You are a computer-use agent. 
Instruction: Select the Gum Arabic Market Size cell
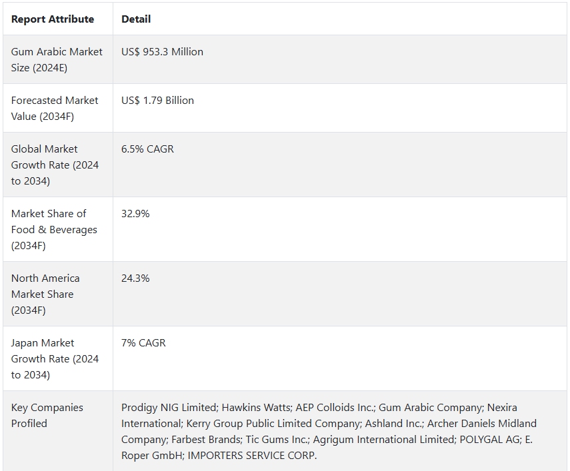coord(58,59)
